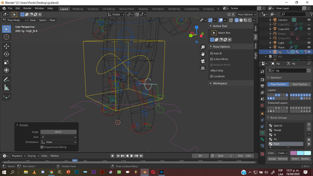Select the Transform tool
The width and height of the screenshot is (313, 176).
6,70
